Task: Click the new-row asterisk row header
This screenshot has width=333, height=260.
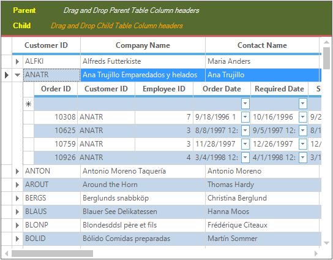Action: pyautogui.click(x=28, y=104)
